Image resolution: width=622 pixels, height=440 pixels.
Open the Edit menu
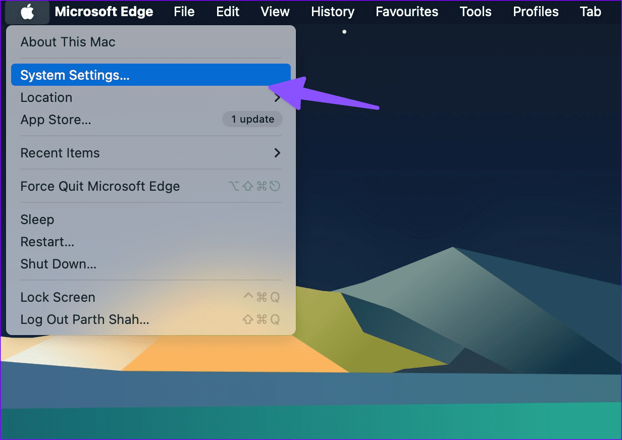[228, 12]
